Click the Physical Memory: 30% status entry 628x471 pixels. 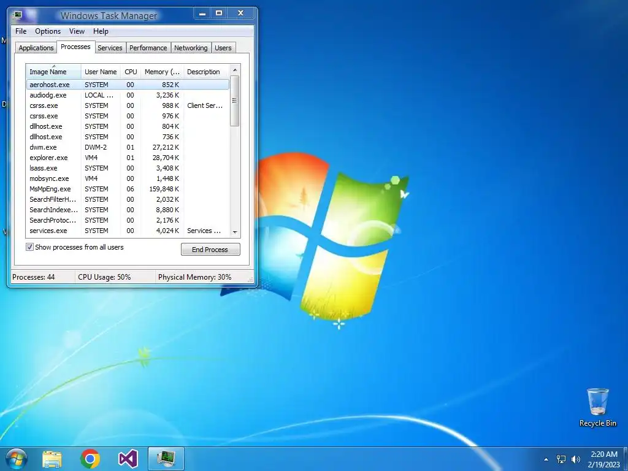coord(194,277)
